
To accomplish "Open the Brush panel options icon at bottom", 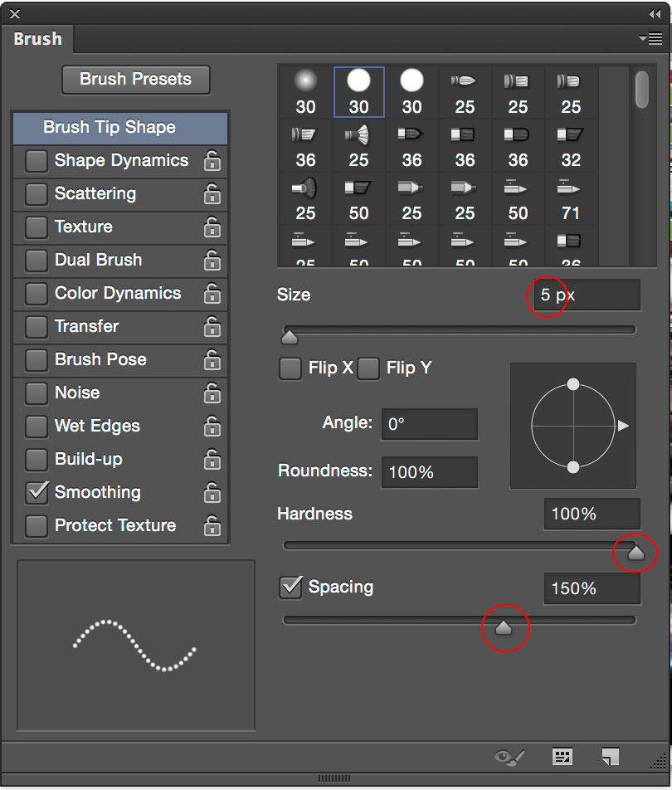I will click(561, 756).
